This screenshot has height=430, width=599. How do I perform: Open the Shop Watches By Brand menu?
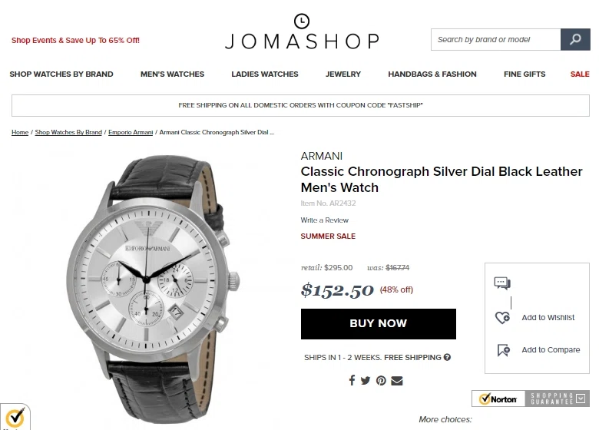(x=61, y=74)
